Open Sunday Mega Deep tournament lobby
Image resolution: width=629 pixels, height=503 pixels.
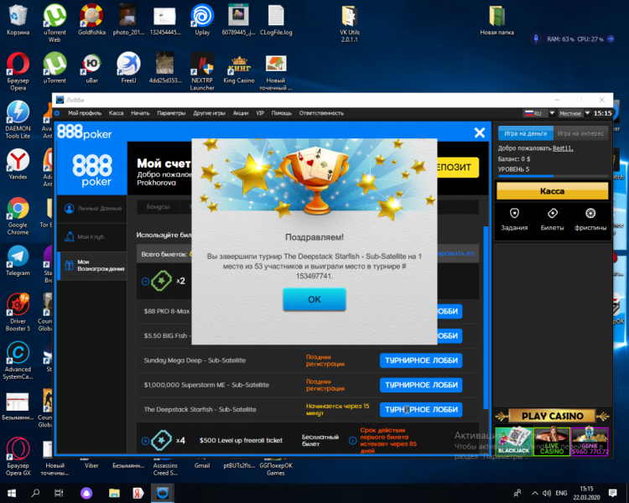420,360
